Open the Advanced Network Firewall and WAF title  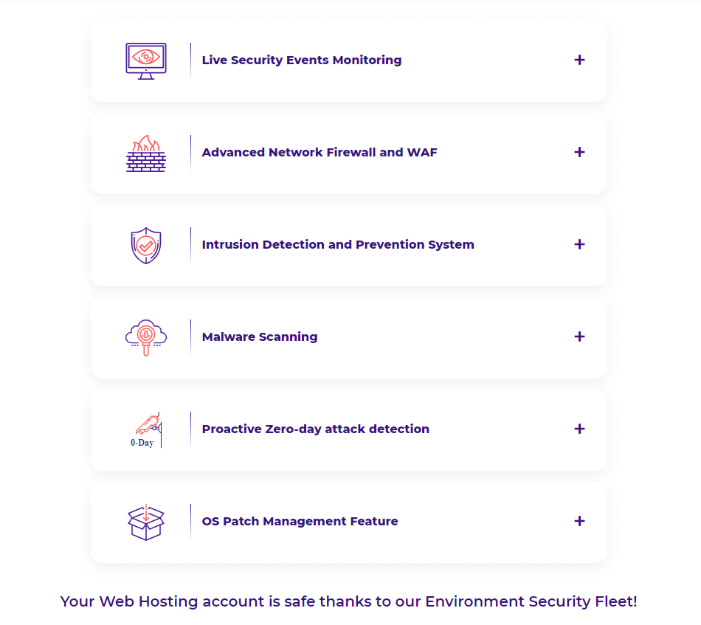coord(320,152)
